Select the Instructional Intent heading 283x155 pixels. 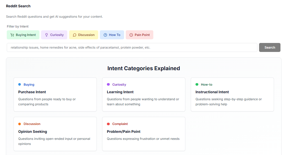point(212,92)
